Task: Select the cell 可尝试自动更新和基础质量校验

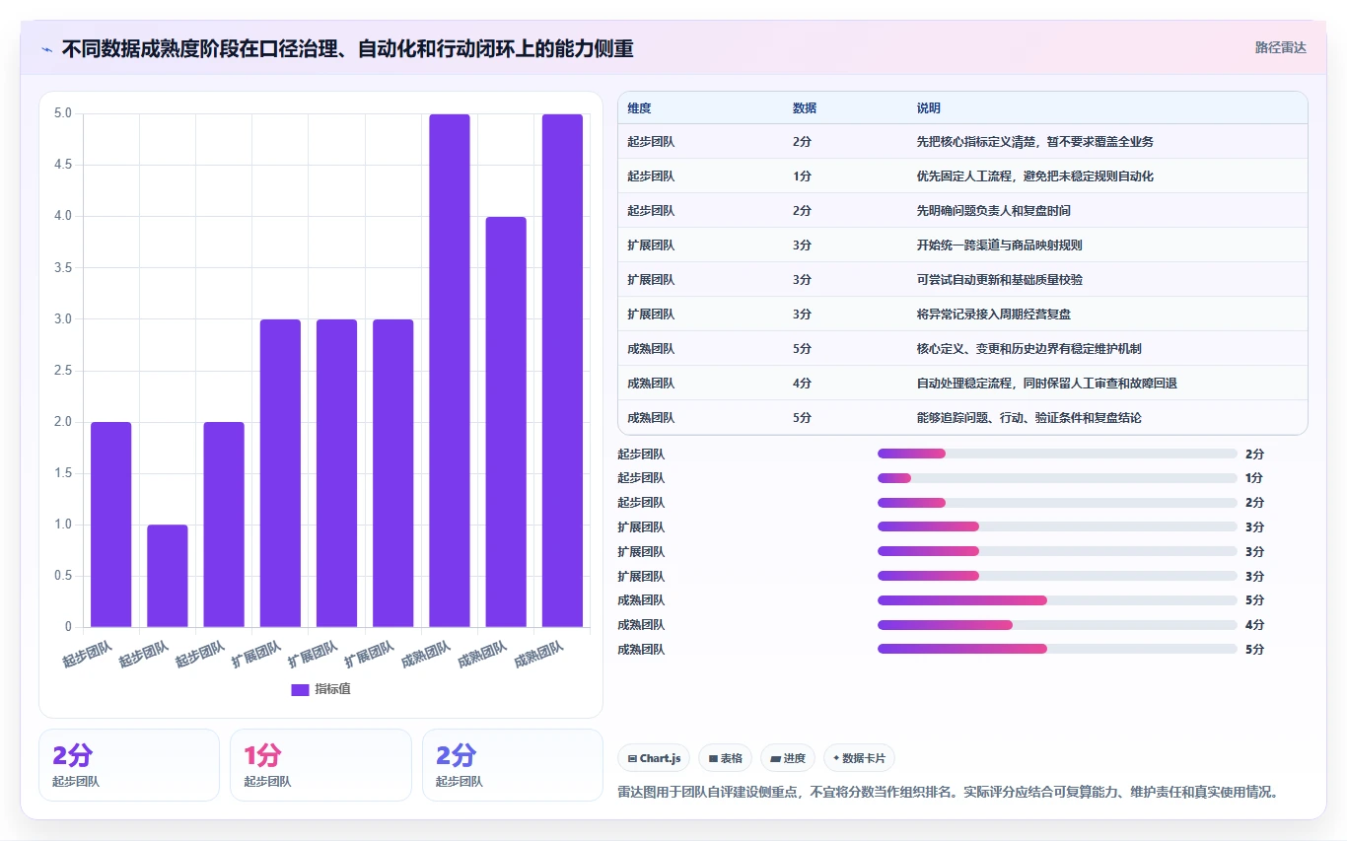Action: pos(1000,280)
